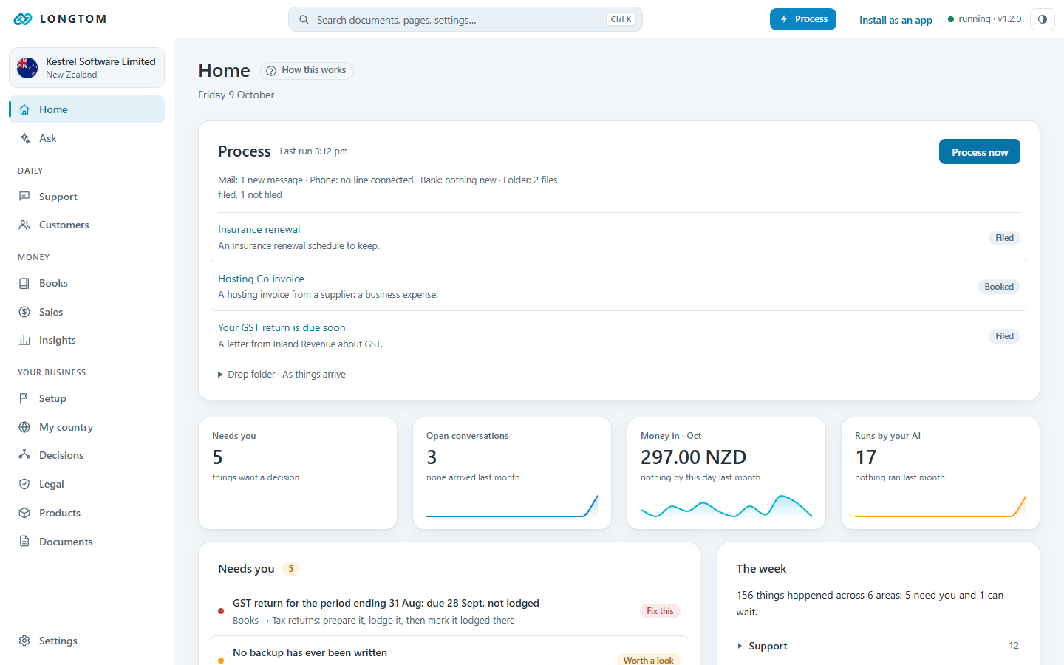Click the Open conversations card
Screen dimensions: 1064x665
(x=512, y=474)
